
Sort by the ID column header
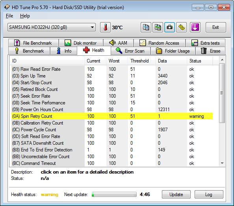coord(47,61)
